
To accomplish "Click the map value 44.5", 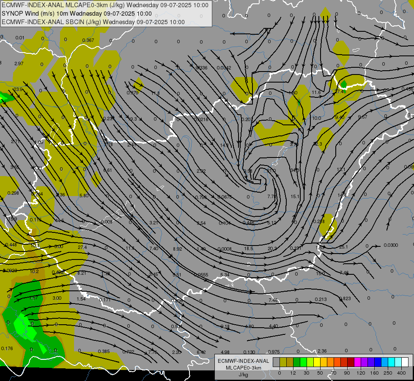I will [59, 221].
